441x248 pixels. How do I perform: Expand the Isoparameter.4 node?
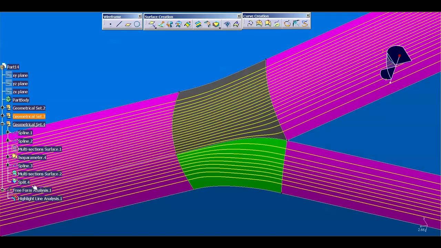(x=8, y=157)
